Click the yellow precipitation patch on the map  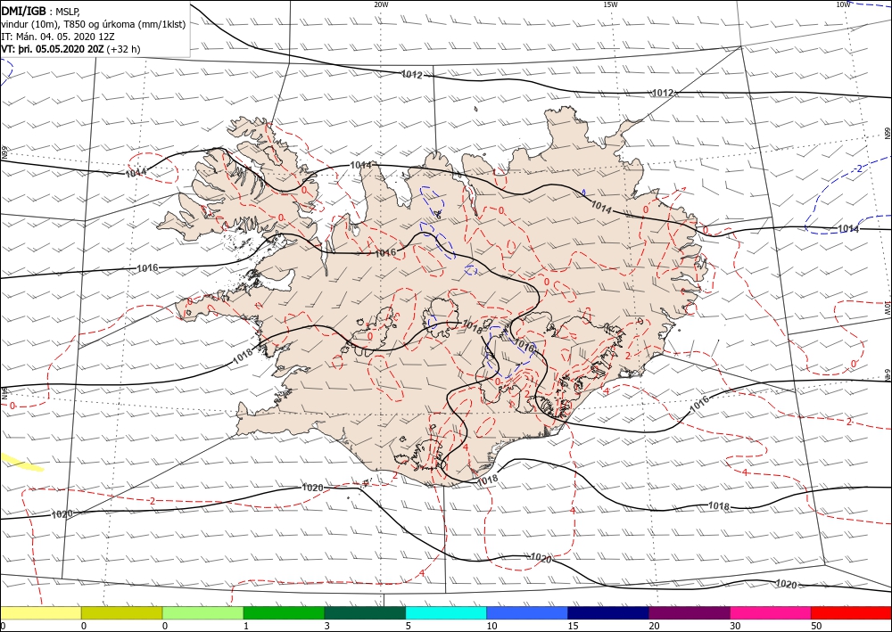click(21, 462)
